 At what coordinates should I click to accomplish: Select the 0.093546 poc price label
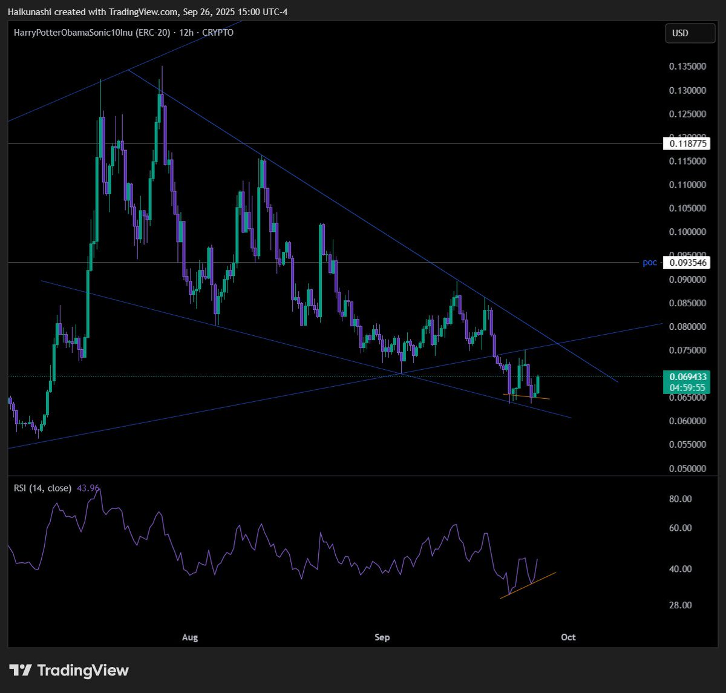point(687,263)
